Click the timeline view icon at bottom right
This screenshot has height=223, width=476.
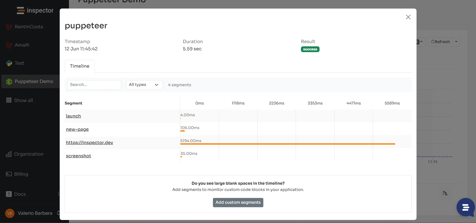[445, 193]
